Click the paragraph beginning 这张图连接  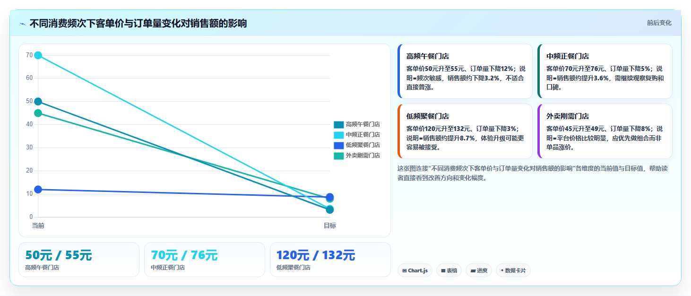[533, 173]
